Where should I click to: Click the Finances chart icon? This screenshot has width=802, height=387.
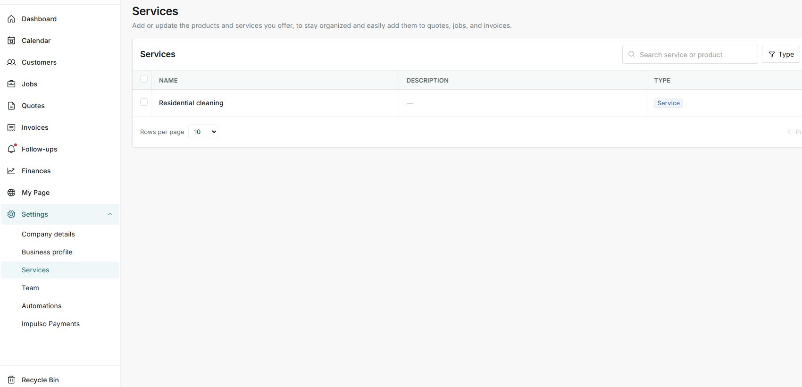coord(11,171)
